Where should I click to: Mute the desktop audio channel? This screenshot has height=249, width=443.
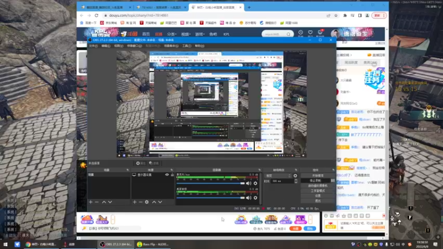(x=249, y=198)
